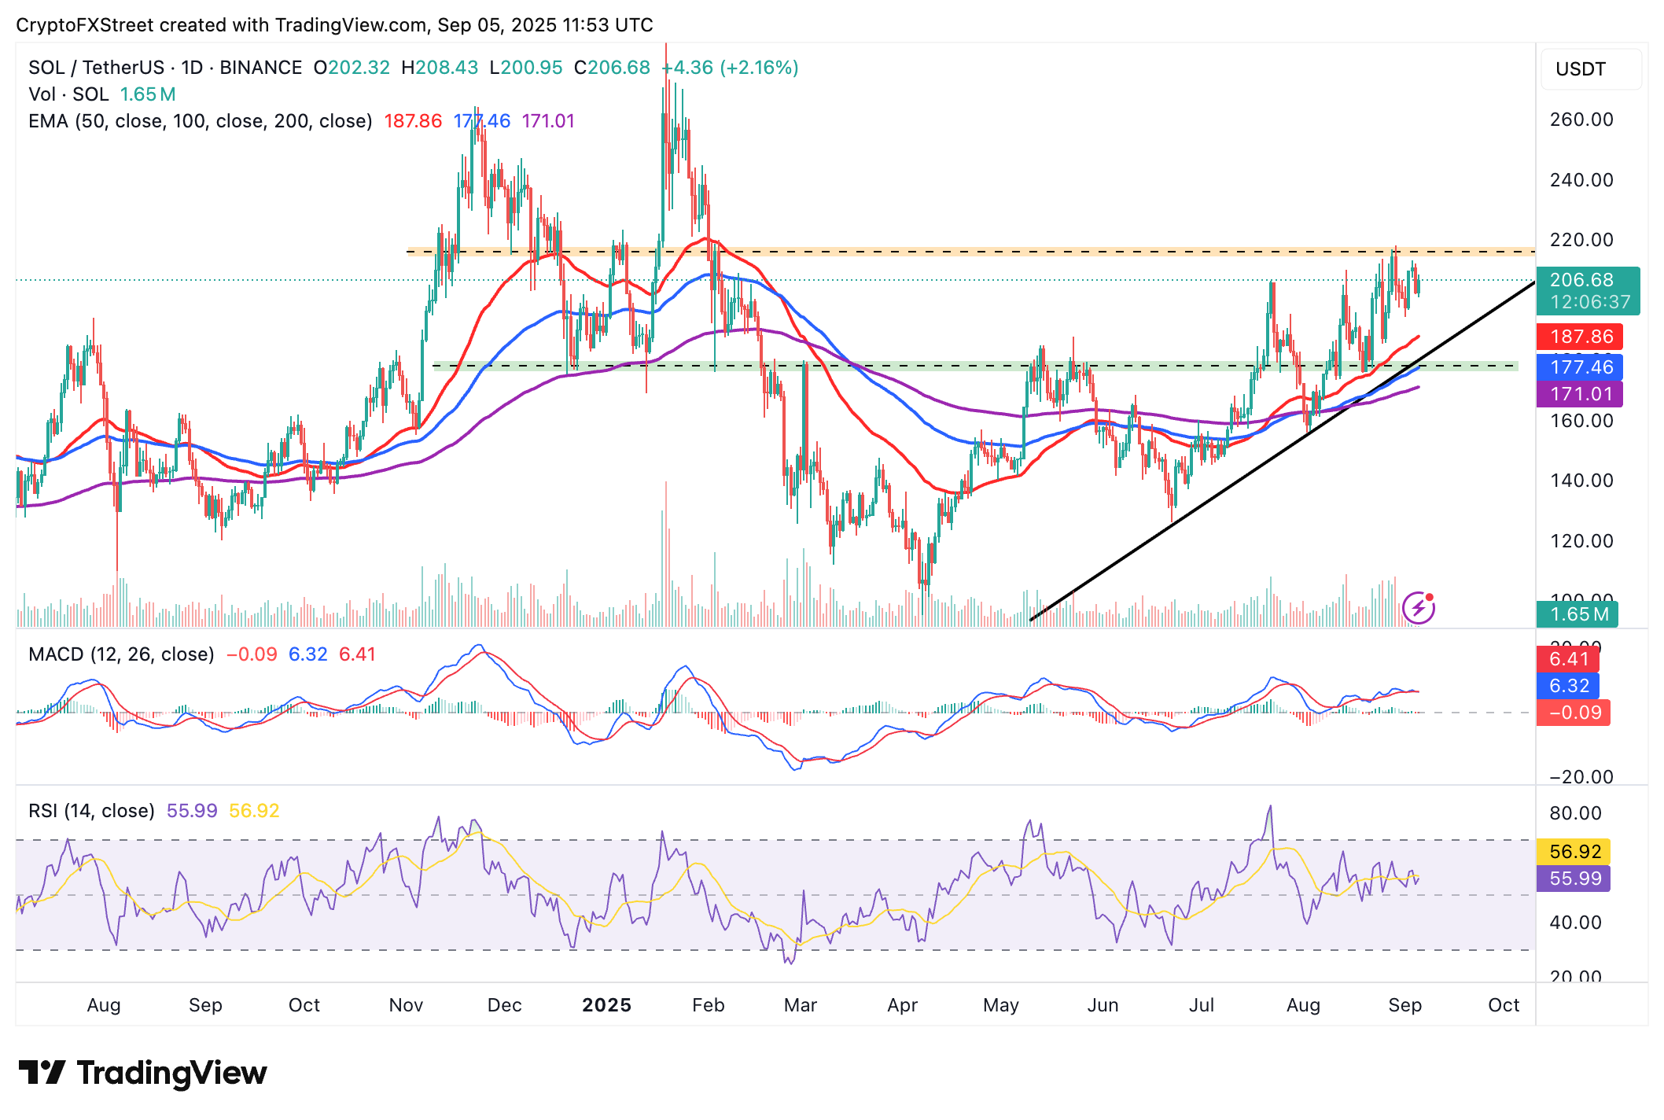
Task: Click the 1.65 M volume axis label
Action: click(1577, 614)
